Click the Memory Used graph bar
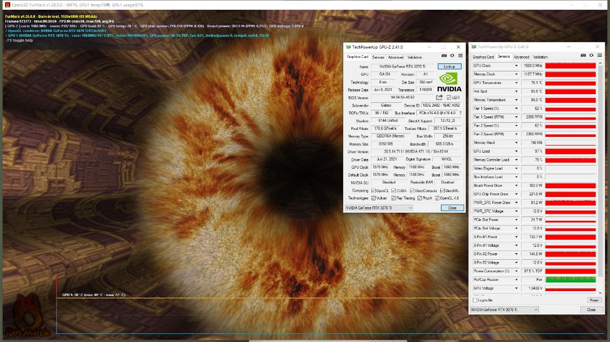 pos(570,142)
